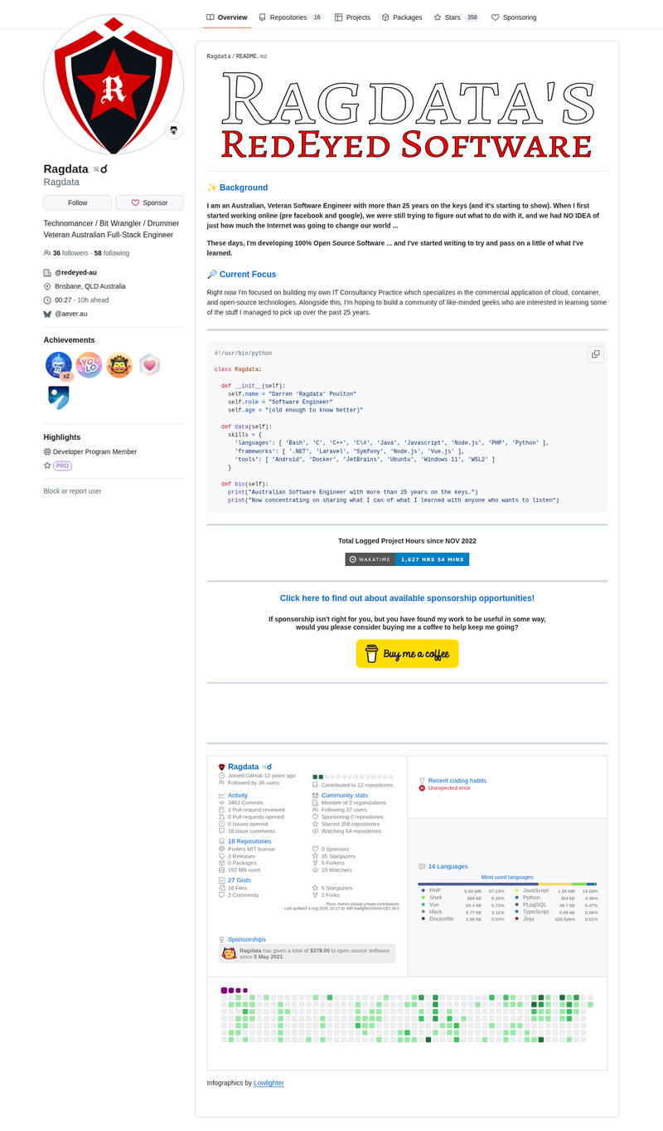Image resolution: width=663 pixels, height=1131 pixels.
Task: Open the YOLO achievement badge
Action: pos(89,365)
